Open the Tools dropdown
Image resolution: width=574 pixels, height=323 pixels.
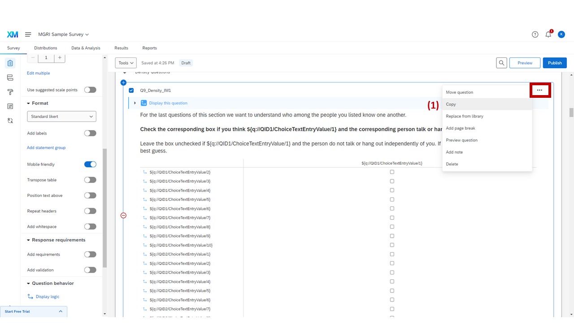click(x=125, y=63)
